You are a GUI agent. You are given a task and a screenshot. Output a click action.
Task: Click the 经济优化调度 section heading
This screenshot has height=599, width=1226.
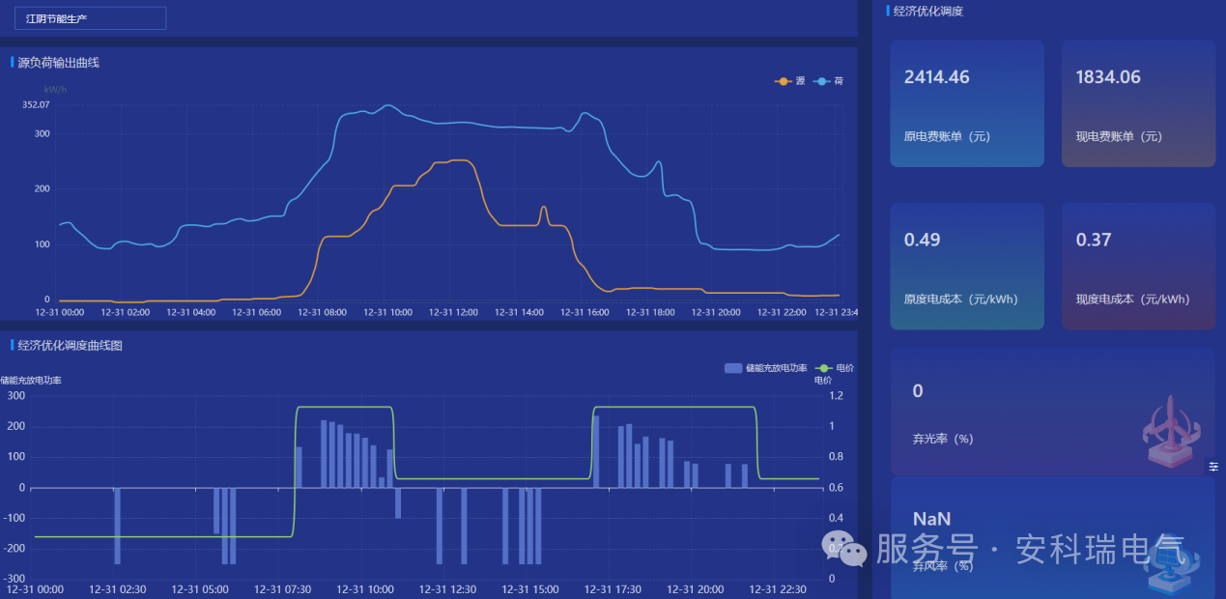pyautogui.click(x=927, y=12)
